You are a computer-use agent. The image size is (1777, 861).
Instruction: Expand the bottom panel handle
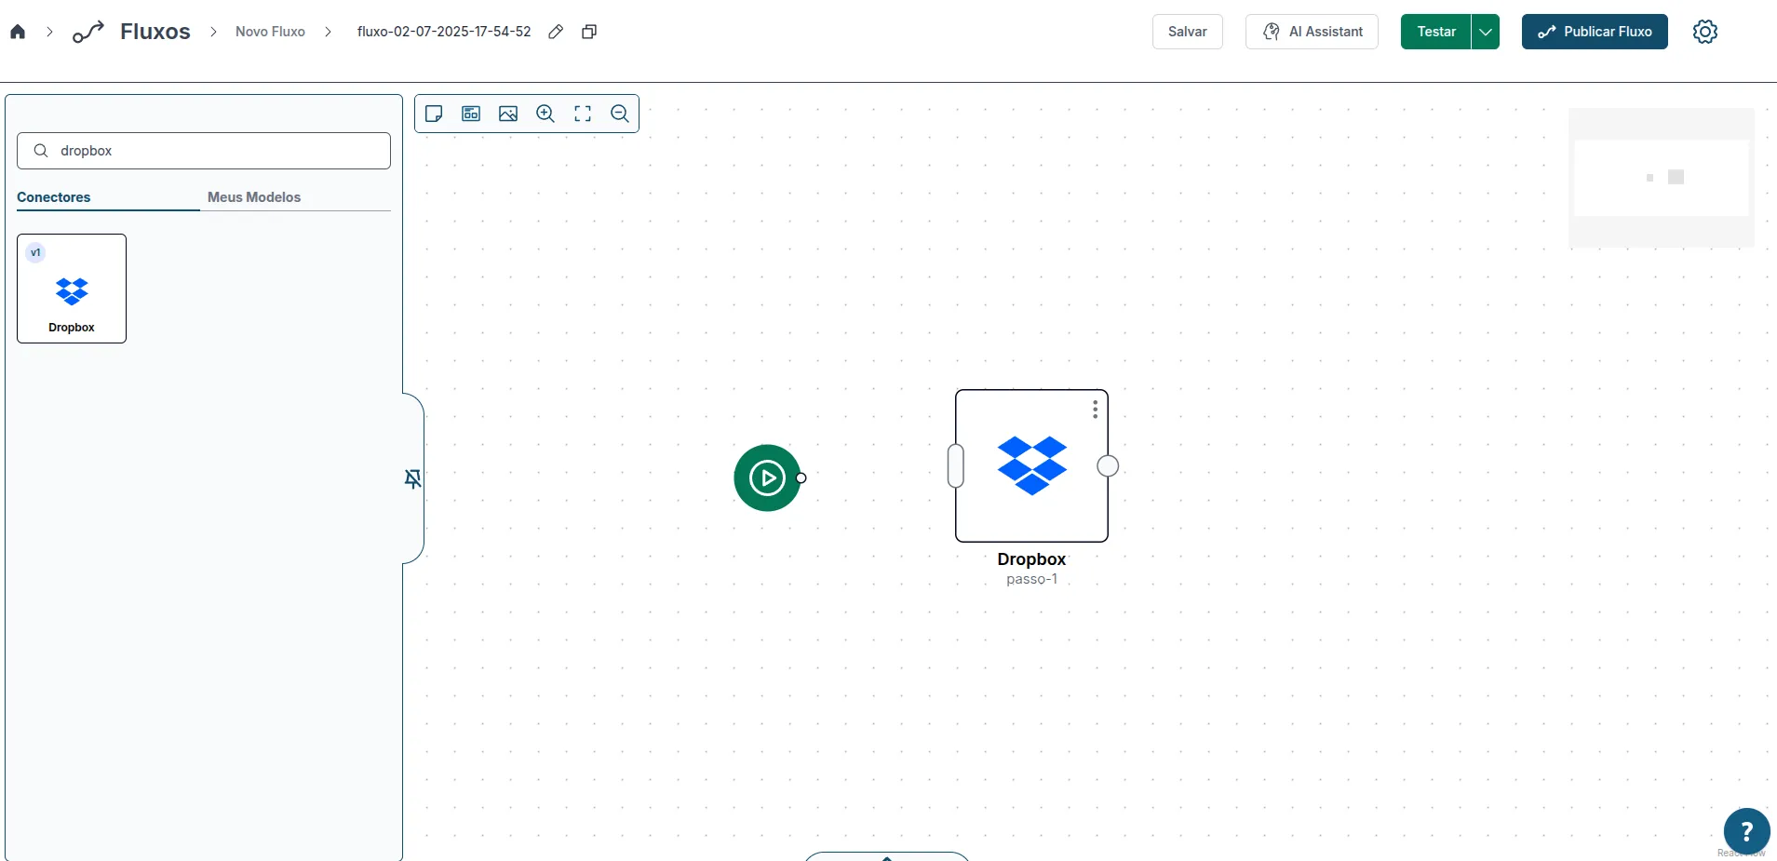[x=887, y=856]
